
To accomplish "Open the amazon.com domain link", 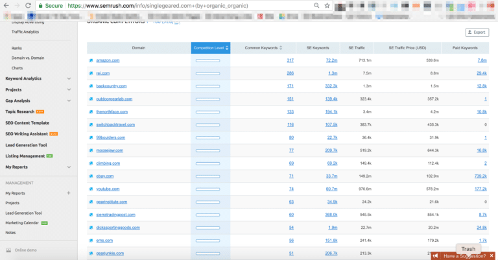I will pyautogui.click(x=108, y=60).
